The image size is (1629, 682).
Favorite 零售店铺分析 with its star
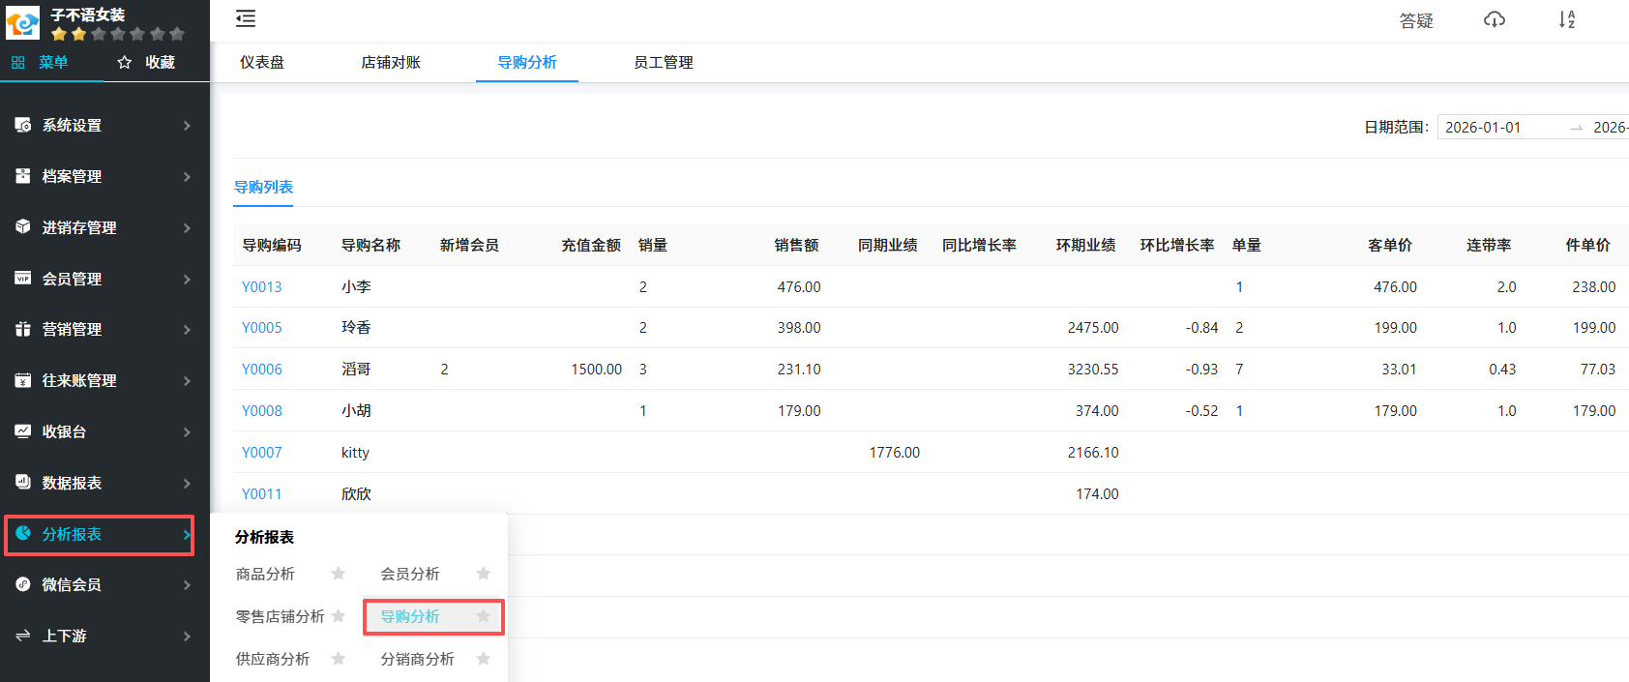[339, 616]
